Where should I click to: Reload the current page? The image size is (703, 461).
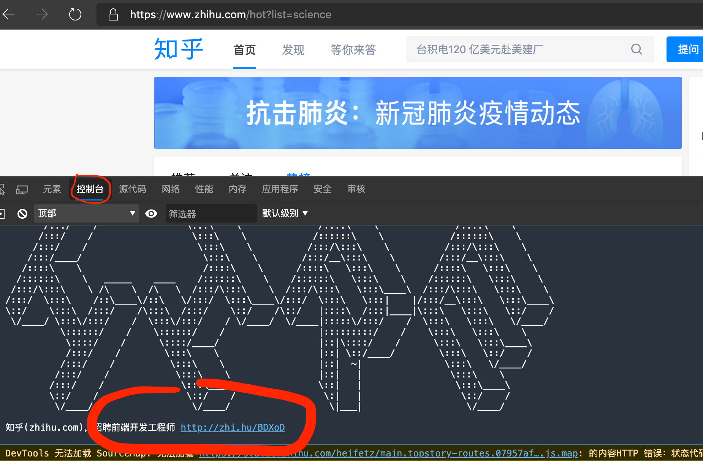click(x=75, y=14)
